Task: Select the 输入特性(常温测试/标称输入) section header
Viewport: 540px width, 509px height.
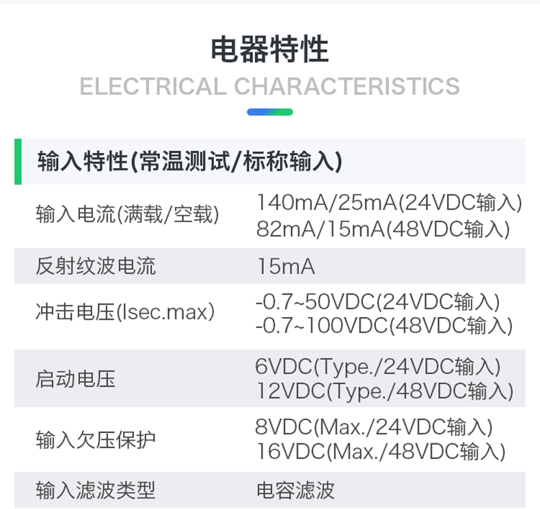Action: [x=189, y=163]
